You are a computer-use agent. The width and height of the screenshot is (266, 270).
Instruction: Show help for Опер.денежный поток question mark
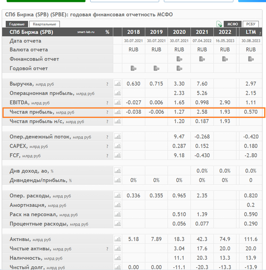107,137
